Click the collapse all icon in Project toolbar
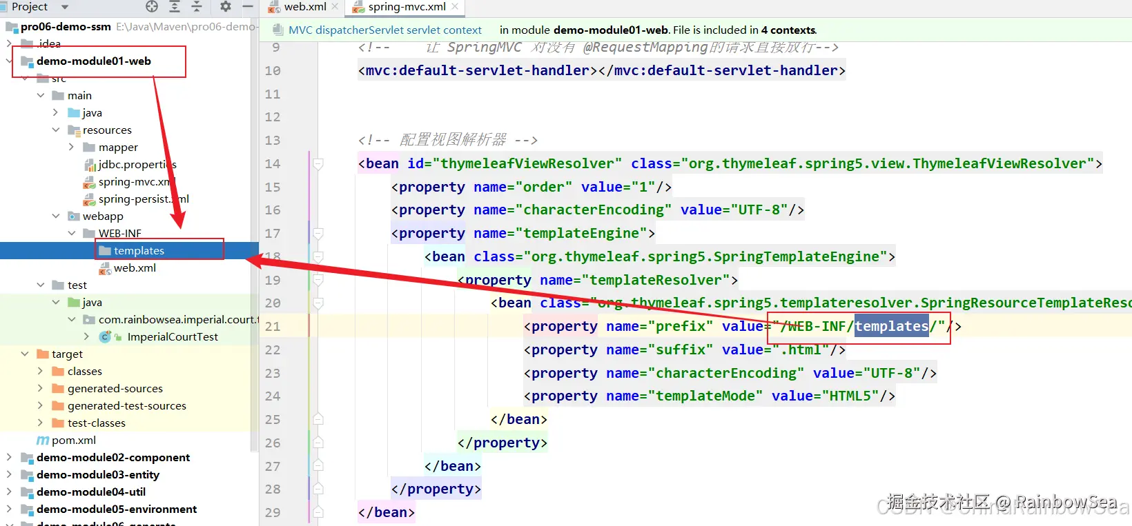Screen dimensions: 1132x526 pos(197,7)
